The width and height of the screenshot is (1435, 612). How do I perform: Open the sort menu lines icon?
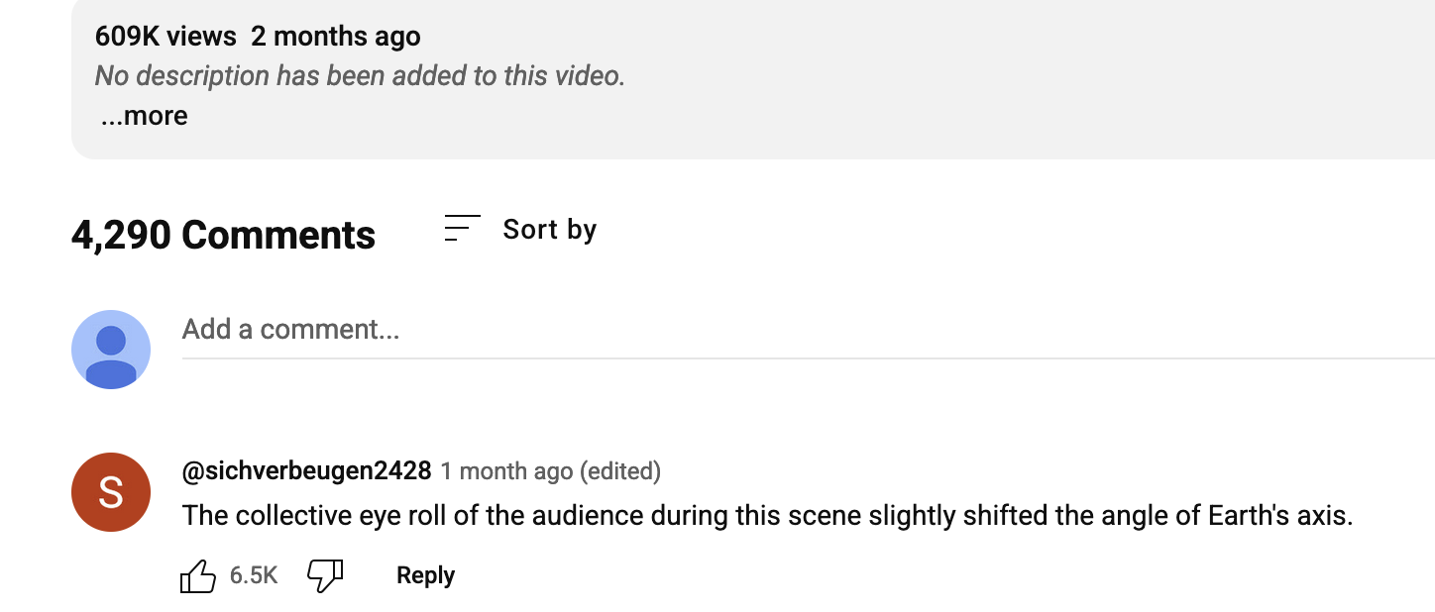[x=462, y=229]
